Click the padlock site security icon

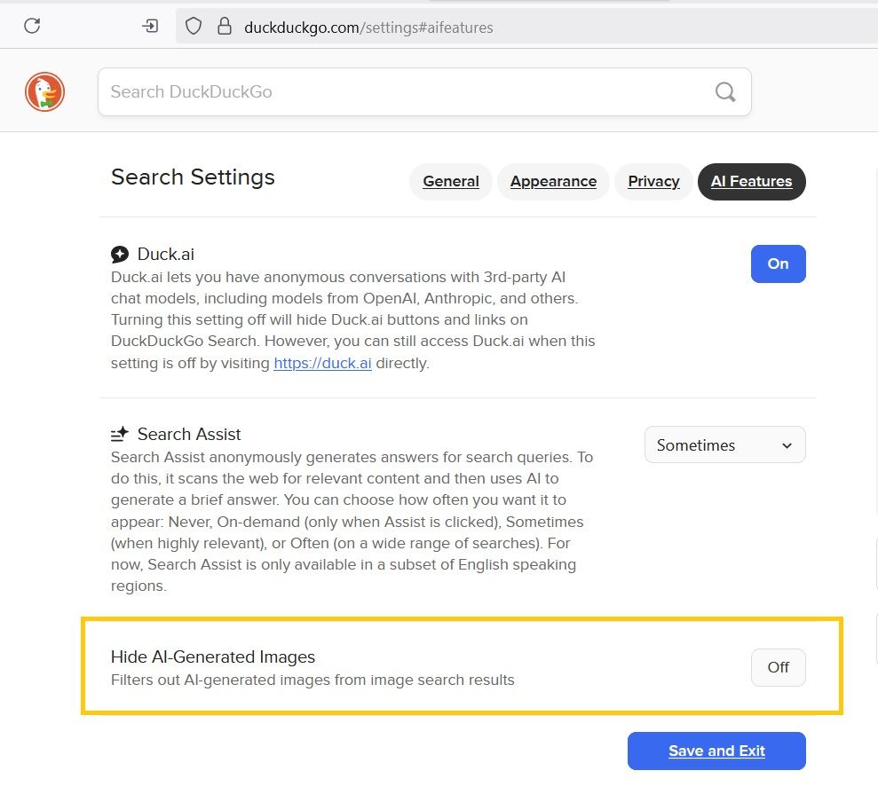coord(225,26)
